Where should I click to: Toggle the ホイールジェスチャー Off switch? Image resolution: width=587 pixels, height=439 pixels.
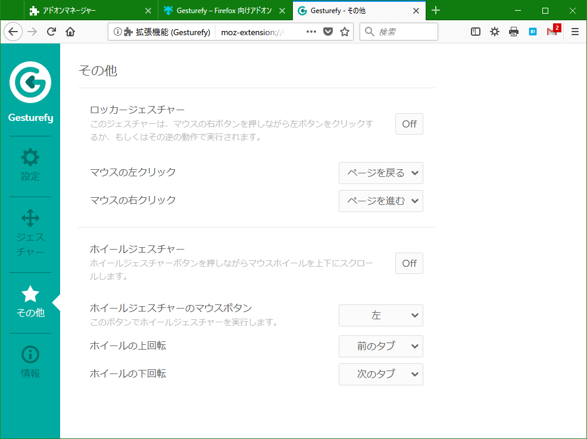[x=409, y=263]
